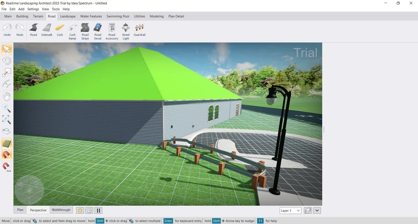Select the Guardrail tool
418x224 pixels.
[x=140, y=30]
